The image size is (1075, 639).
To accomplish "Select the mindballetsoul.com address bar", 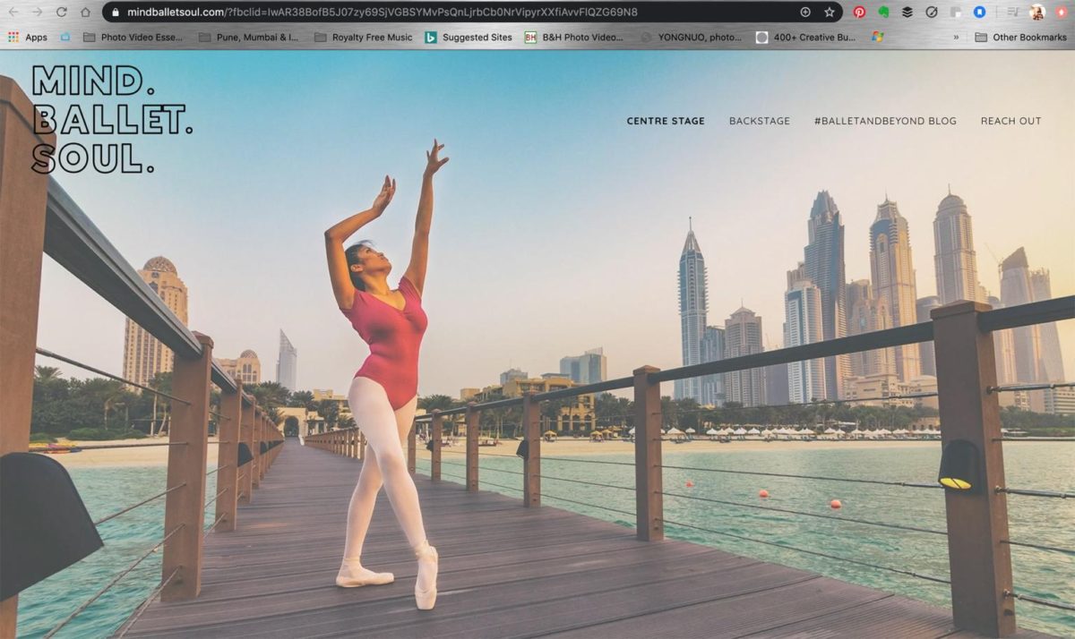I will (x=472, y=13).
